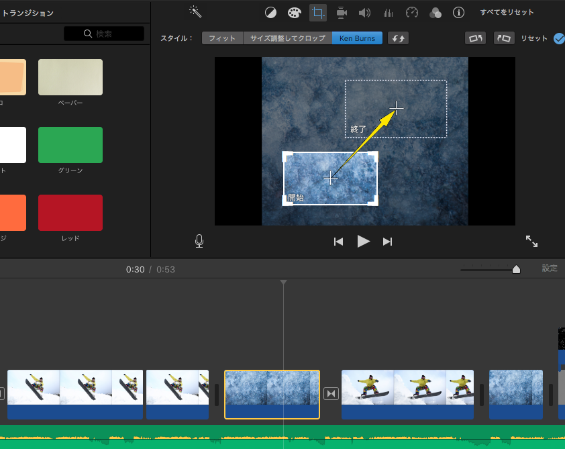Select the ペーパー background swatch
The height and width of the screenshot is (449, 565).
point(70,77)
